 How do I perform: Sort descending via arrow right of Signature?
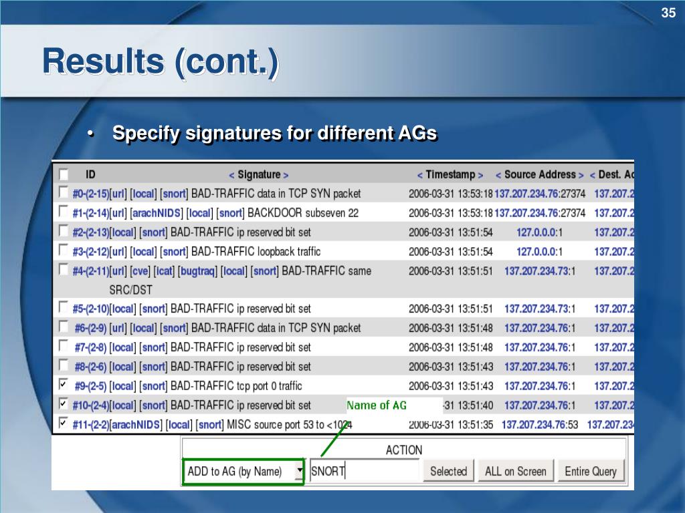pos(286,176)
